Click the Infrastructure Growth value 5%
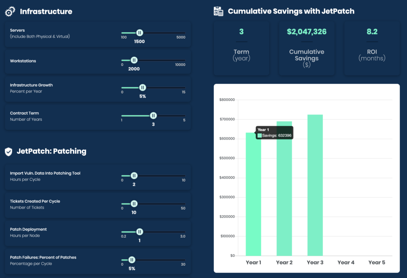This screenshot has width=407, height=278. [143, 97]
